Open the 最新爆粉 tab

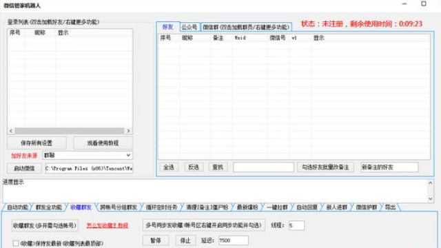point(247,207)
